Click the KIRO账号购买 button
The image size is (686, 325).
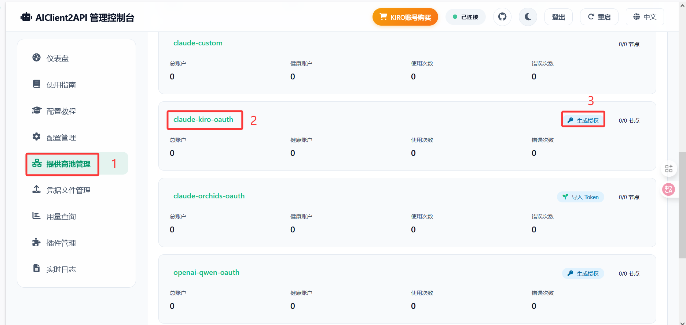(405, 17)
